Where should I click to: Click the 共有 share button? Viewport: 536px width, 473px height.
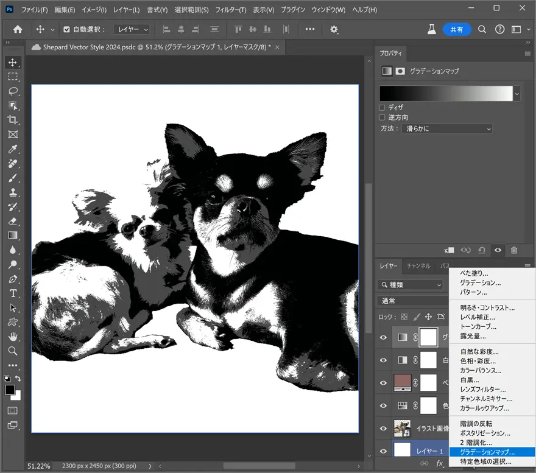coord(457,29)
